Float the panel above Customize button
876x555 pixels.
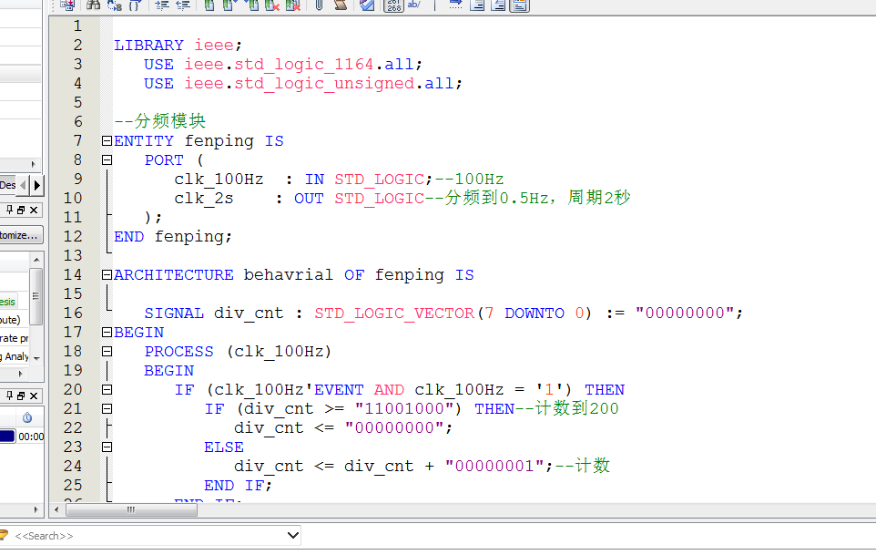[21, 210]
